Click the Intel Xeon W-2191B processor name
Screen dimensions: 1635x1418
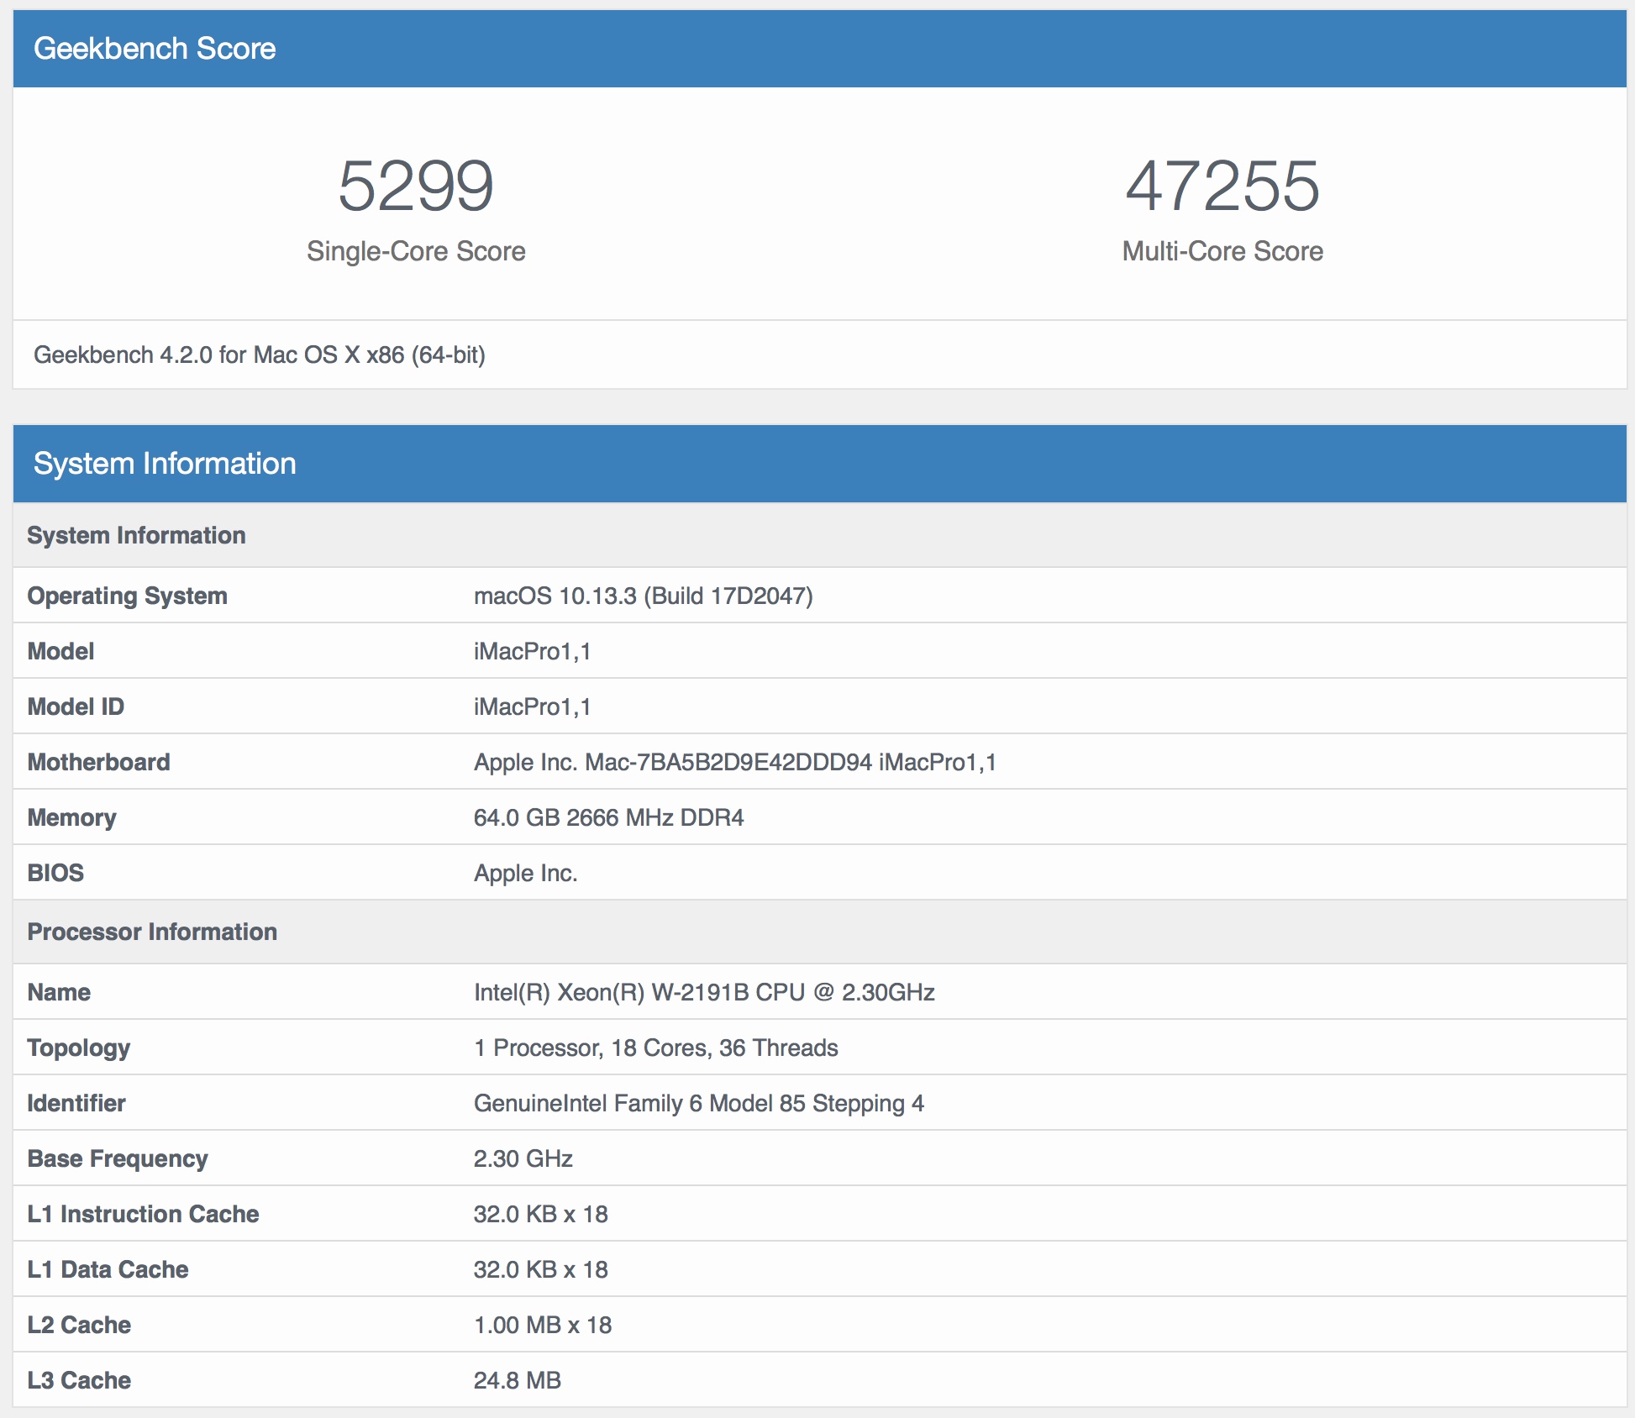704,992
